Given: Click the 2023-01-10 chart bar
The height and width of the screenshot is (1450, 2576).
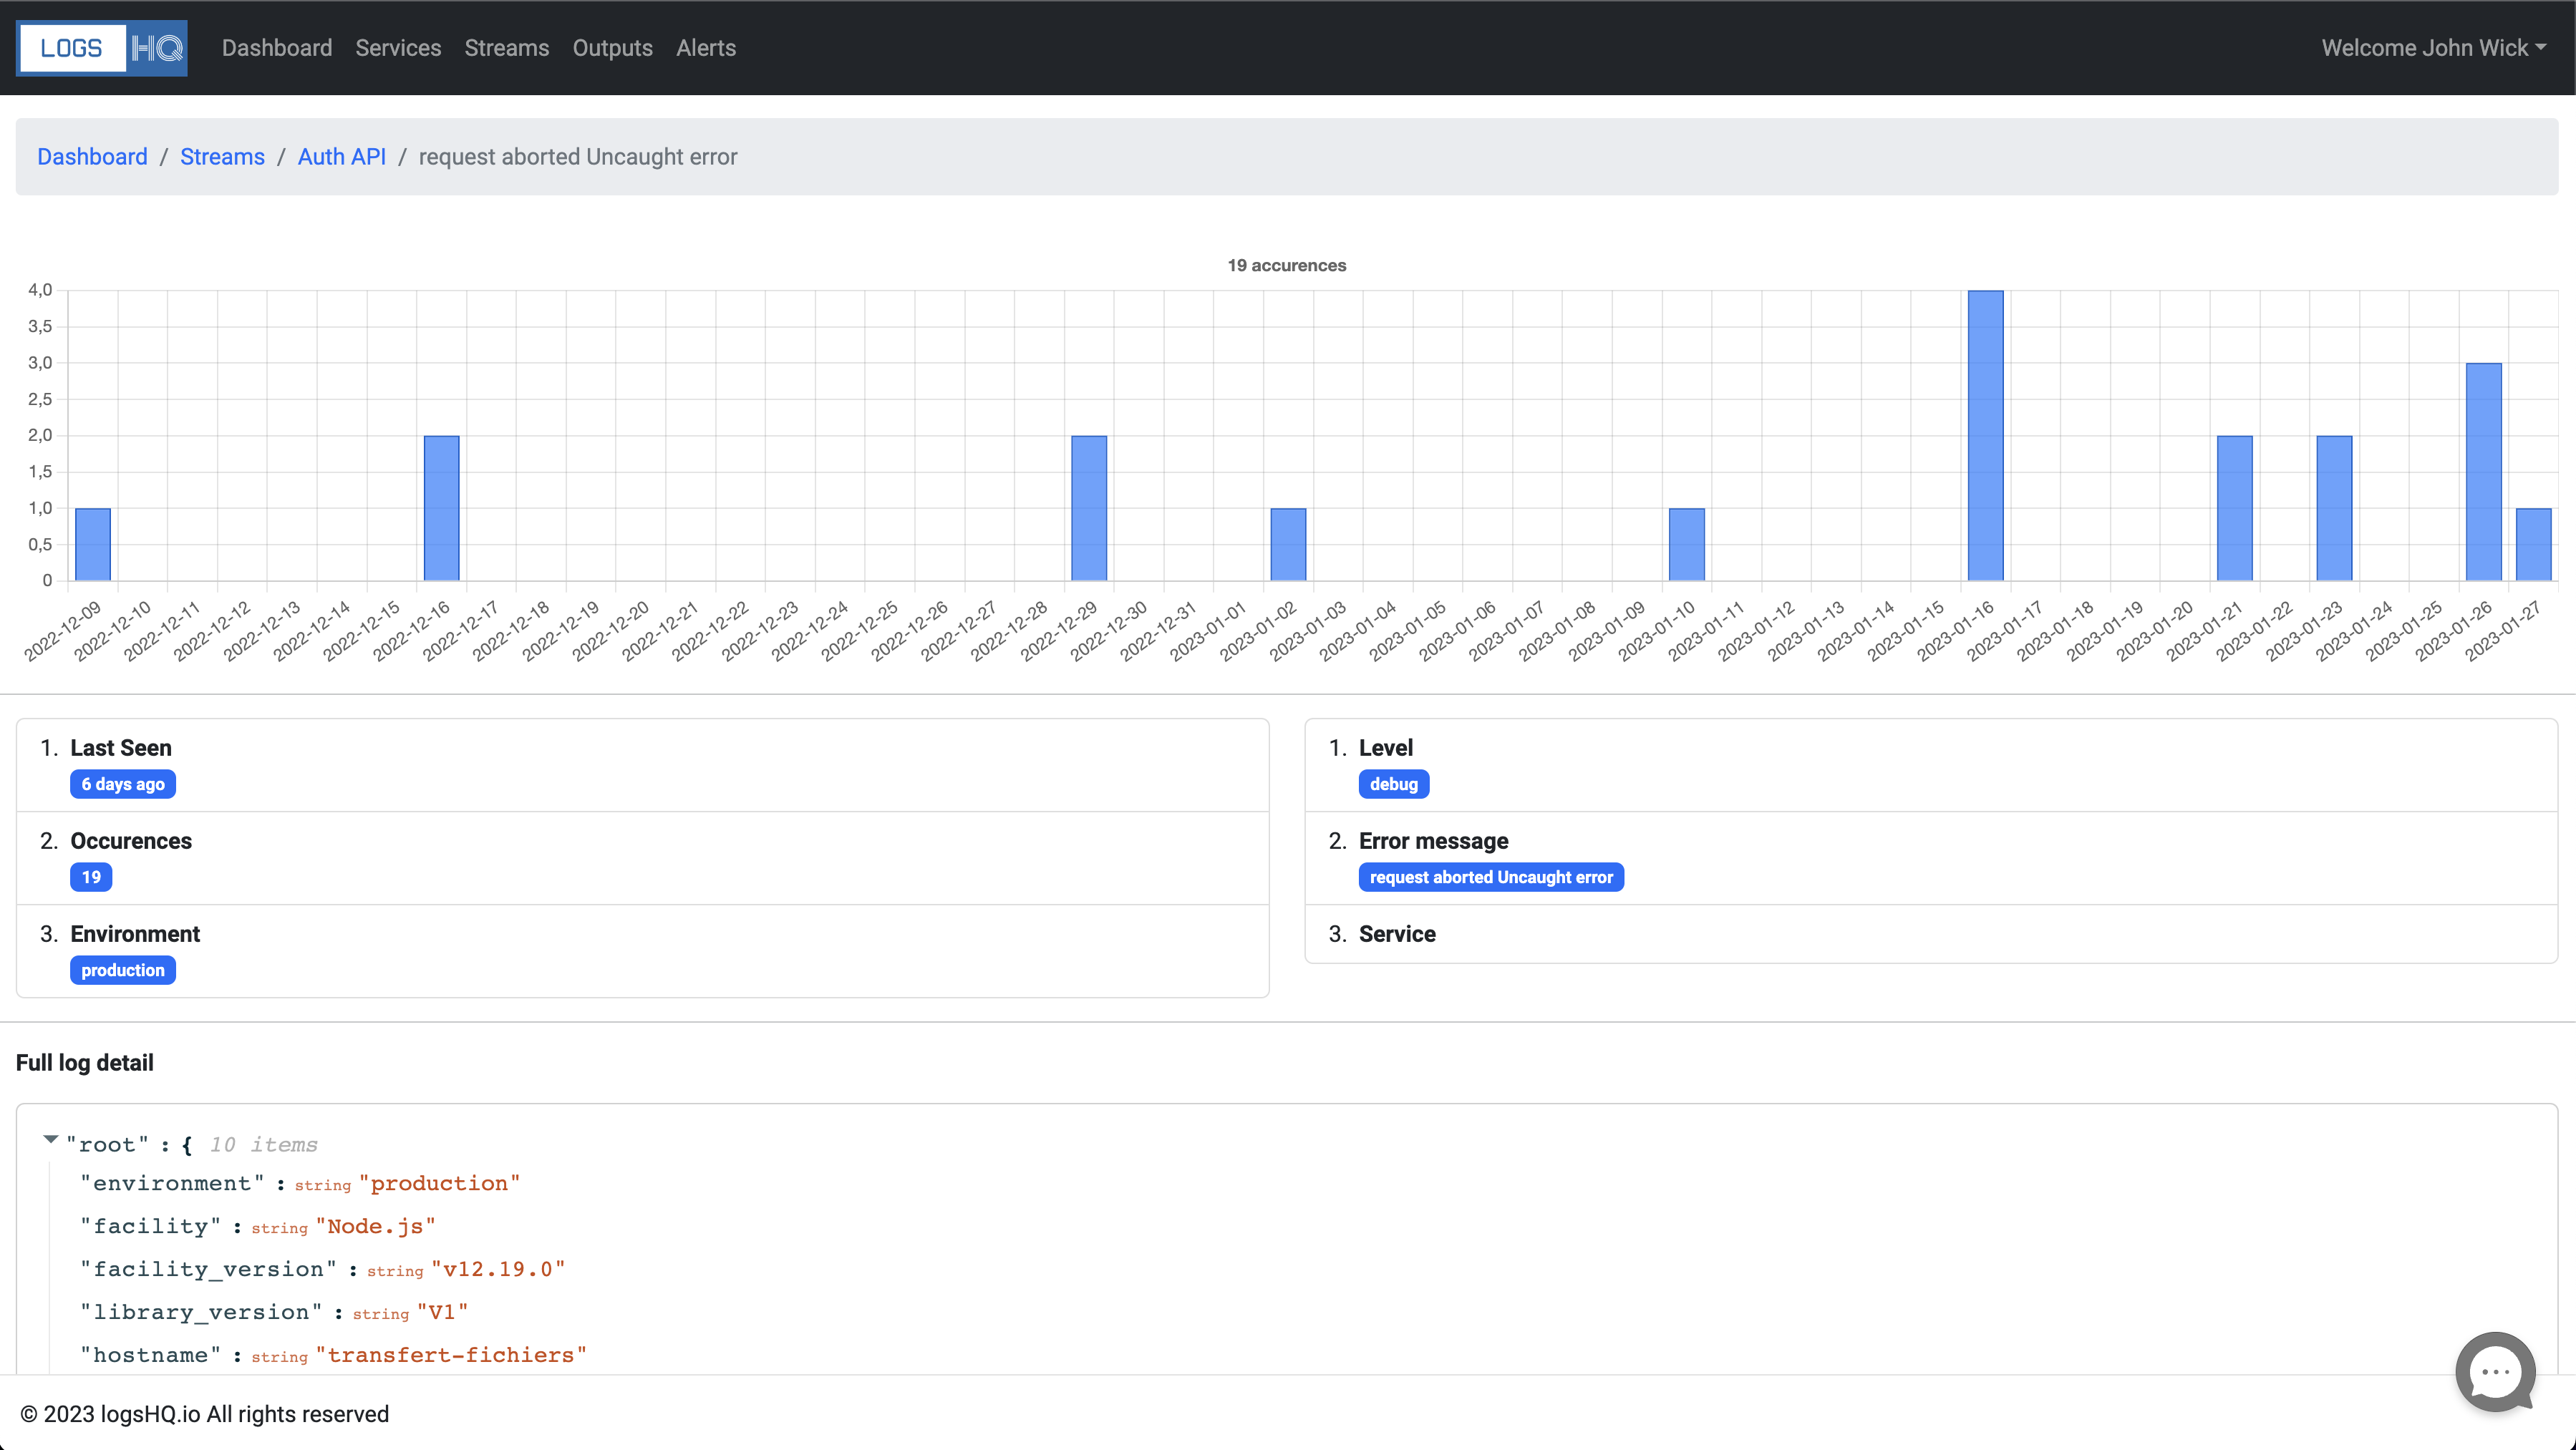Looking at the screenshot, I should [x=1687, y=545].
